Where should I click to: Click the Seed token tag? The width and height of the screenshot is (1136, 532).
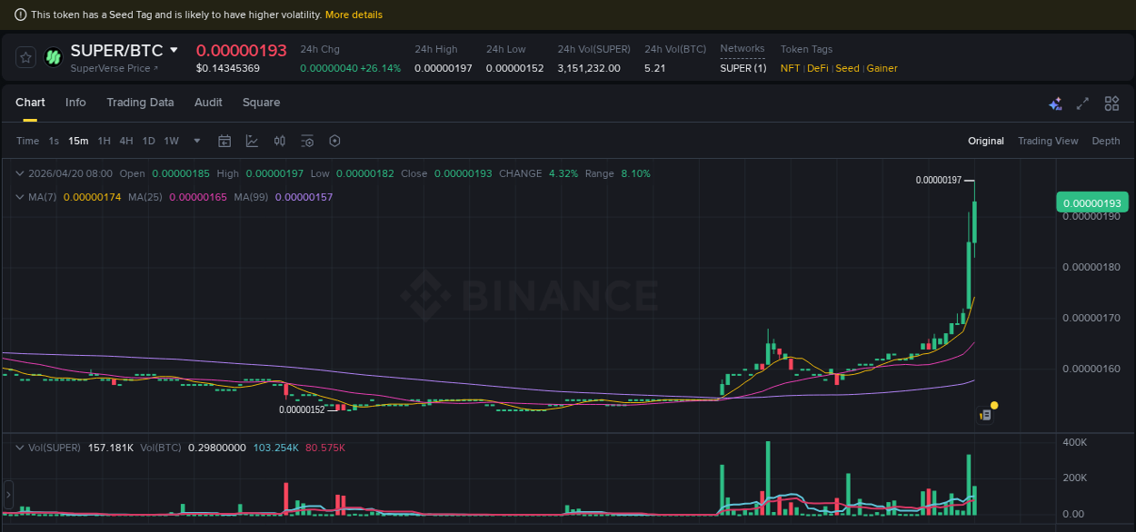tap(847, 68)
